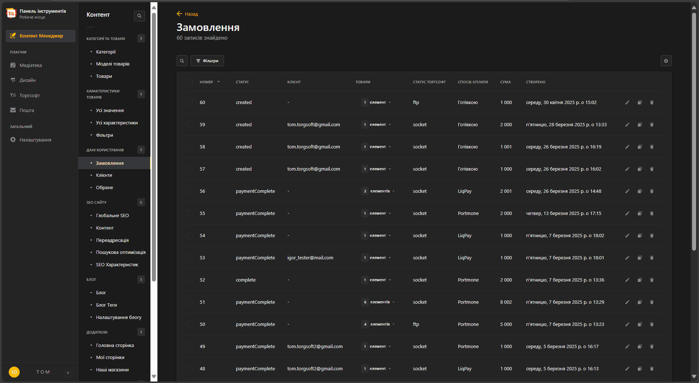Open Медіатека plugin

pyautogui.click(x=26, y=65)
